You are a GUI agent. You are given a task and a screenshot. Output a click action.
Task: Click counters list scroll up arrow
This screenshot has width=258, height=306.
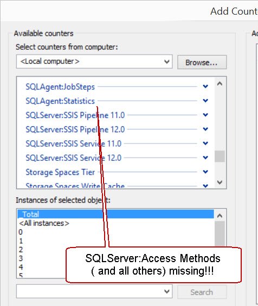point(220,84)
